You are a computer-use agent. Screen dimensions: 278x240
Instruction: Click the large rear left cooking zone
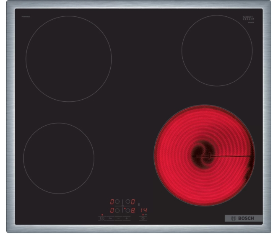69,59
